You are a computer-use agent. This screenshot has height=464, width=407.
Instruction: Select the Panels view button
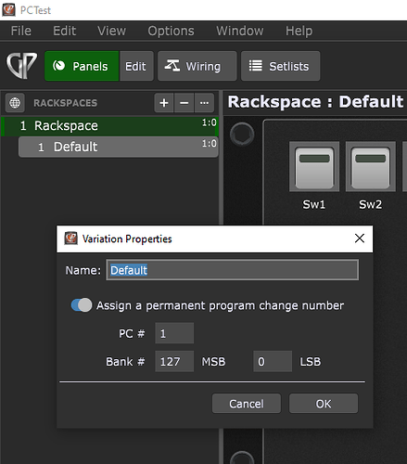pyautogui.click(x=82, y=66)
